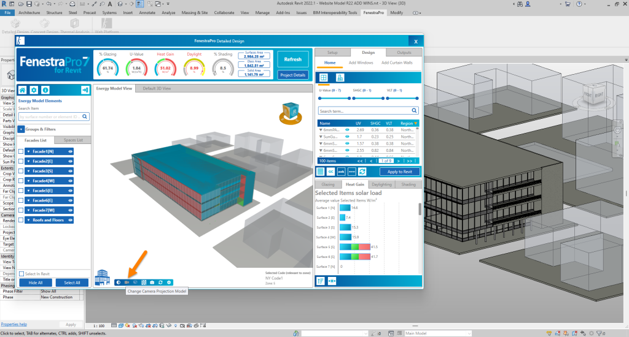
Task: Search with magnifier in Search Item field
Action: tap(85, 116)
